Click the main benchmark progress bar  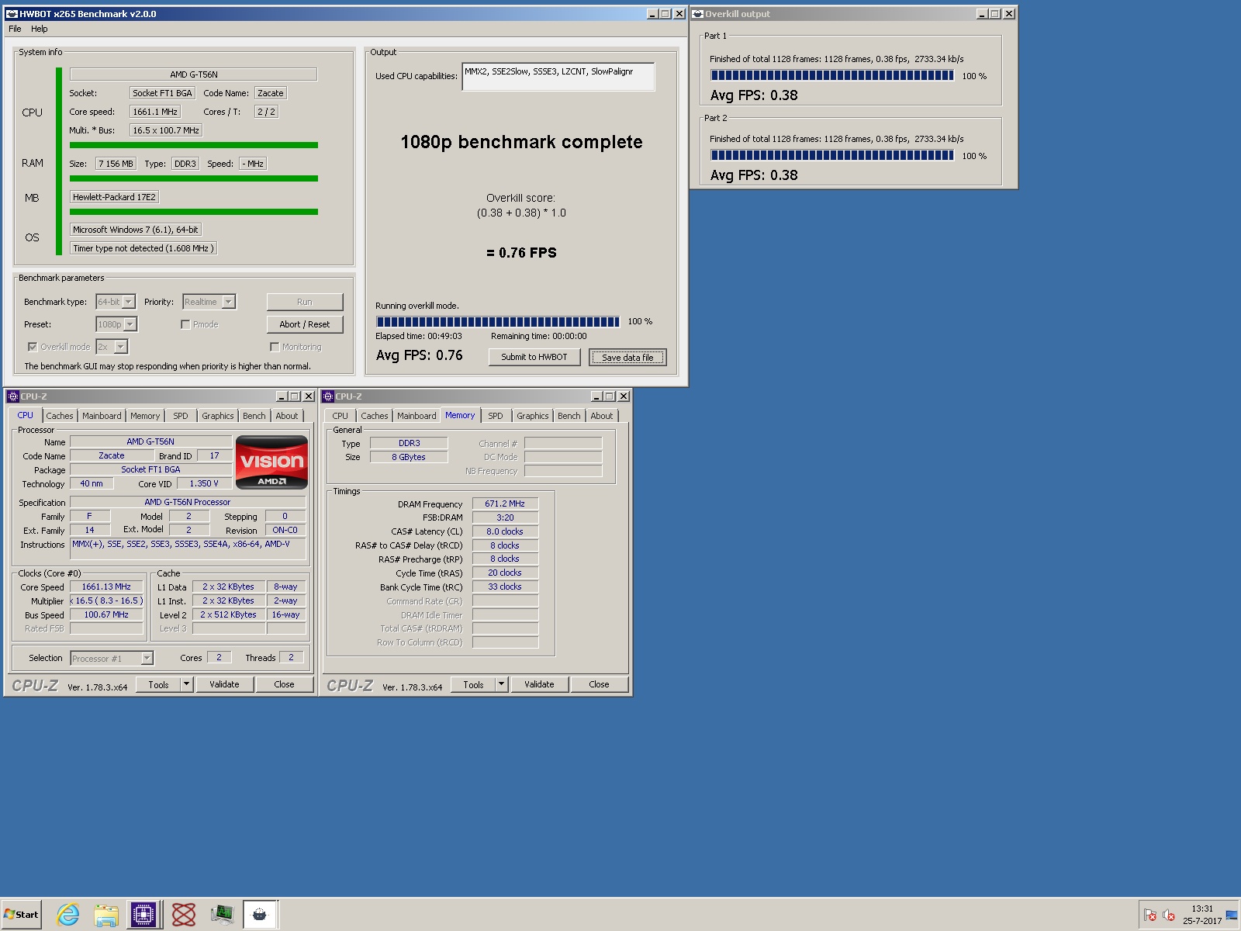point(498,321)
